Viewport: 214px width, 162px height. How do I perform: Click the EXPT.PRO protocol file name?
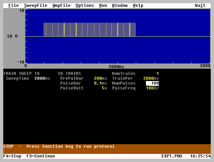click(172, 156)
